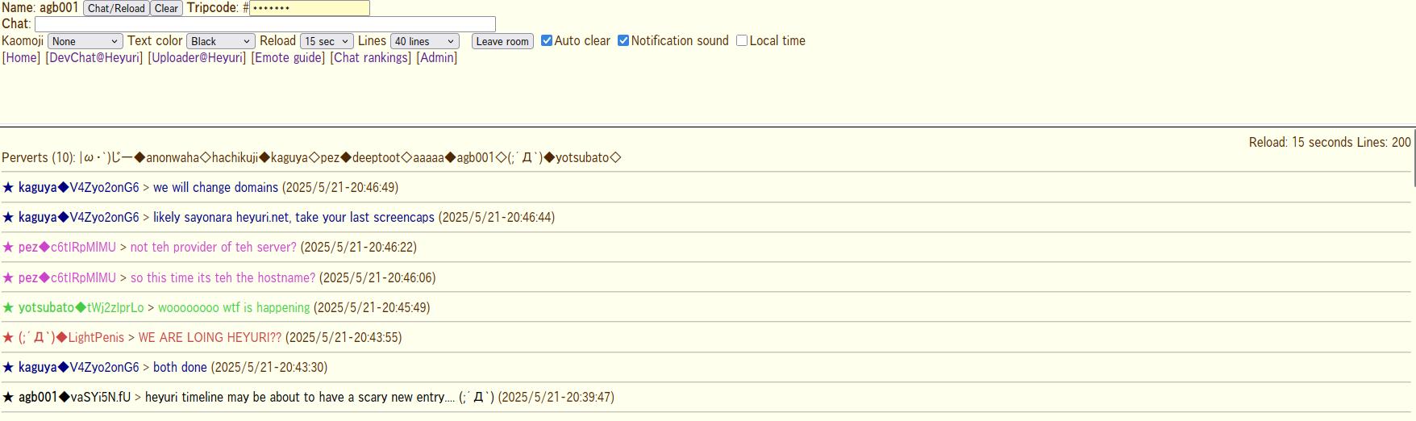
Task: Click the pink star beside 'not teh provider' message
Action: [8, 247]
